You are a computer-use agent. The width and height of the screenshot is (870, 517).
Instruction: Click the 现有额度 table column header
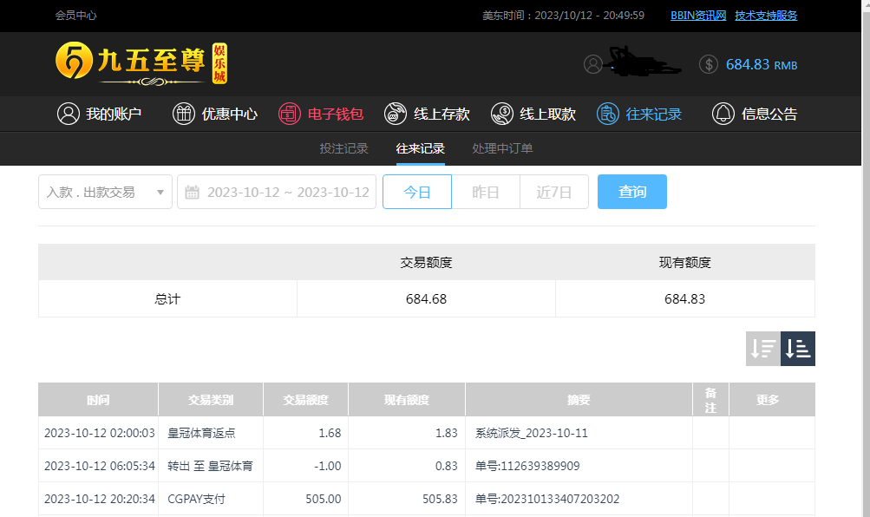tap(407, 399)
